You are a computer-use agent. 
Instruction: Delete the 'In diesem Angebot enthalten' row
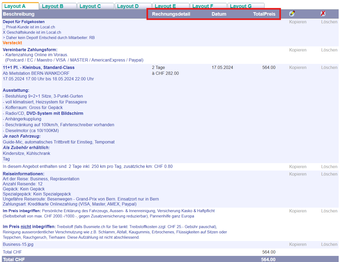coord(329,167)
